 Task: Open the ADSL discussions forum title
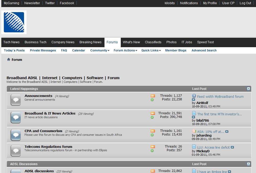(39, 171)
